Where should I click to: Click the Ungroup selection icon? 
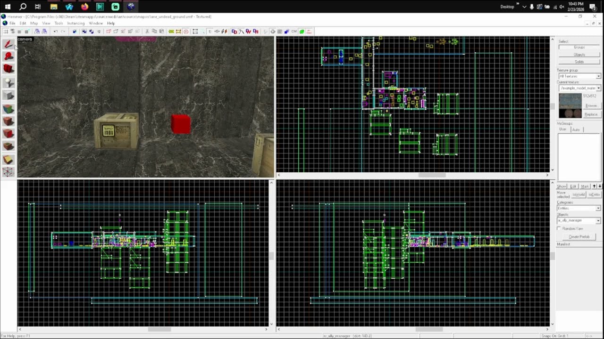coord(91,31)
